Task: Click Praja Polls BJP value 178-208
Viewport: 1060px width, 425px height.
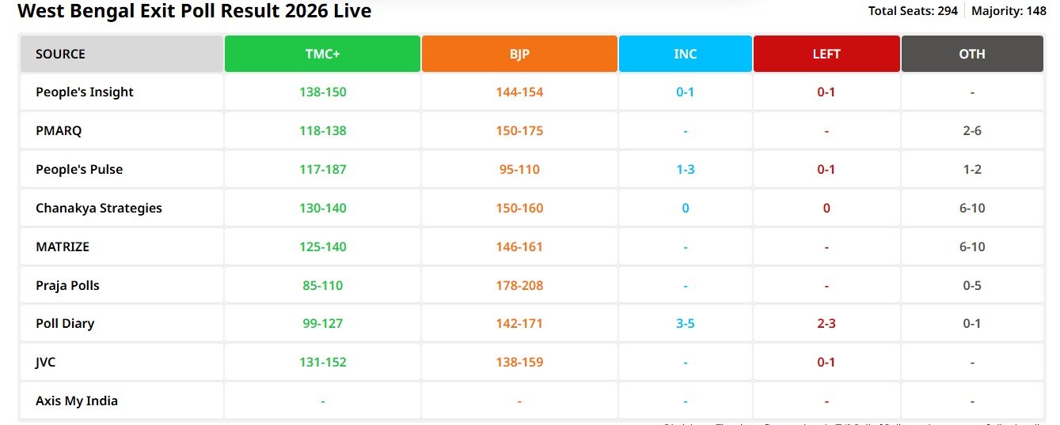Action: point(519,285)
